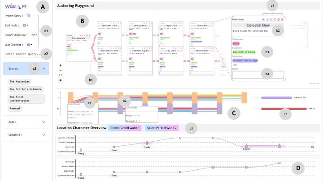Zoom in on the canvas with plus

61,65
